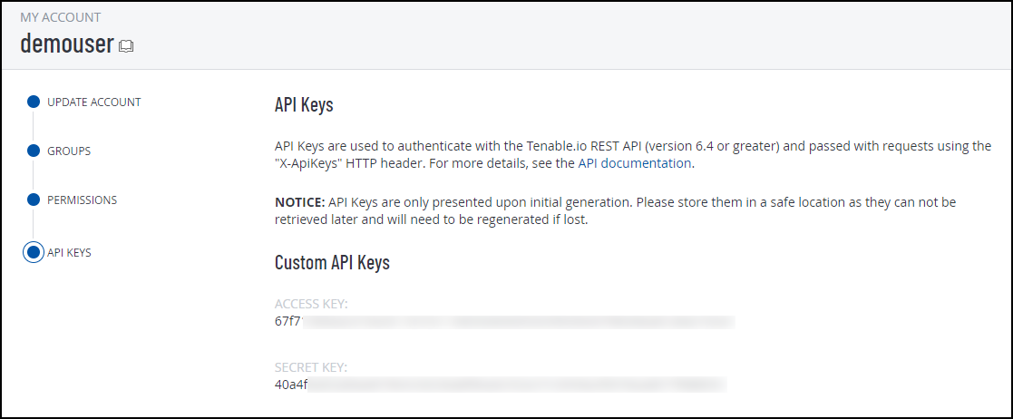The width and height of the screenshot is (1013, 419).
Task: Go to the GROUPS section label
Action: tap(69, 151)
